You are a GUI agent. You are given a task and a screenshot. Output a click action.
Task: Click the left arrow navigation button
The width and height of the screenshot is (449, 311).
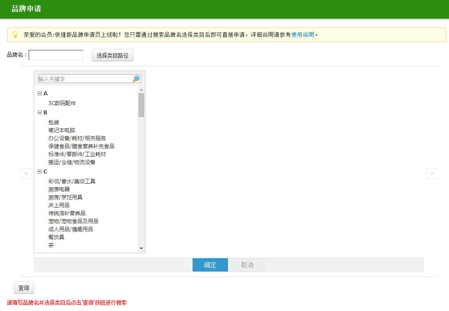[x=26, y=173]
